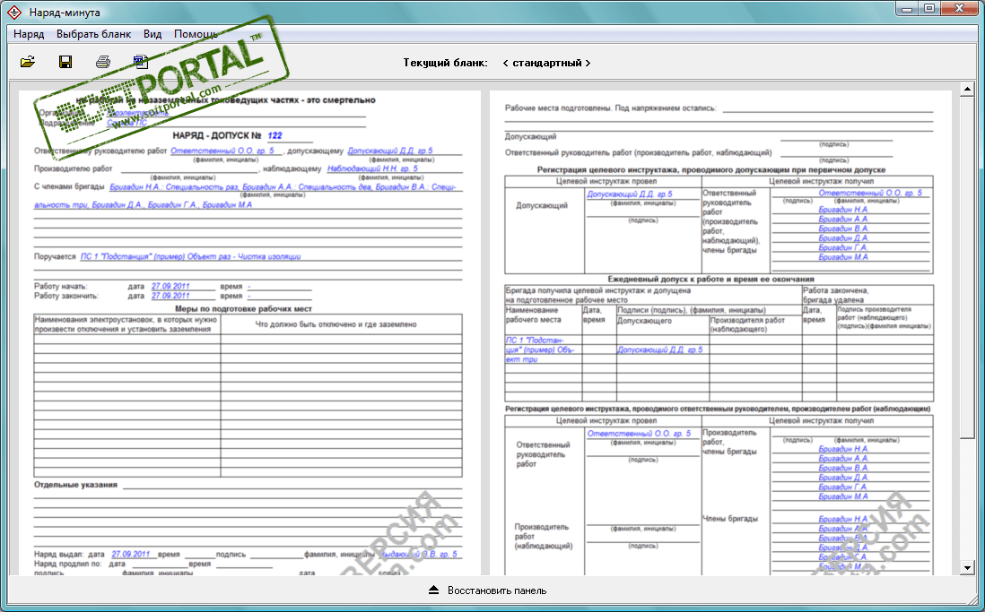
Task: Switch to the next blank with the right arrow
Action: [588, 63]
